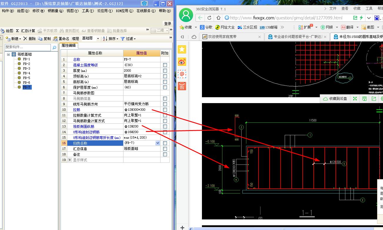383x230 pixels.
Task: Open the BIM应用 menu
Action: pyautogui.click(x=124, y=11)
